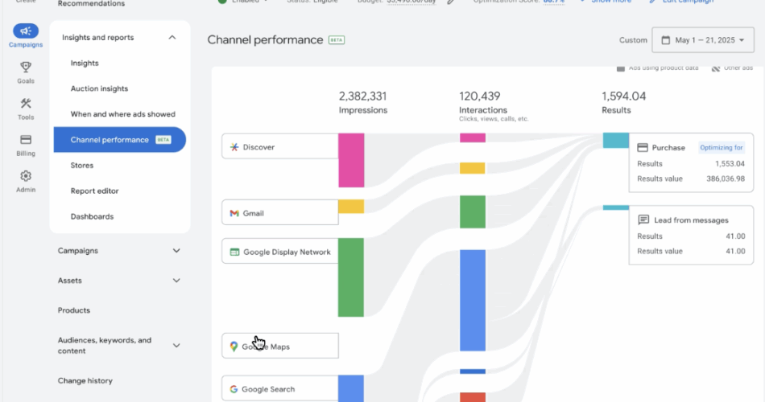Viewport: 765px width, 402px height.
Task: Click the green bar in Interactions column
Action: (x=472, y=212)
